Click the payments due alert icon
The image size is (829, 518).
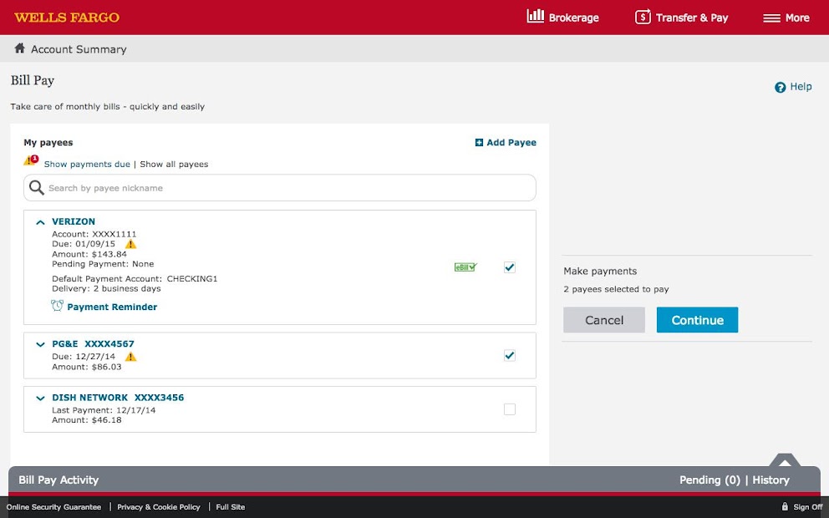pyautogui.click(x=31, y=160)
